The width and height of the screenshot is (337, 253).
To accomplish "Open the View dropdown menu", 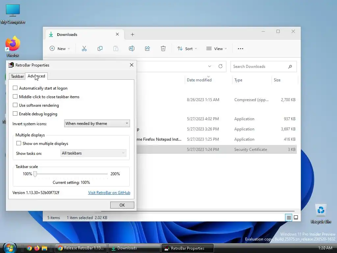I will [x=217, y=49].
